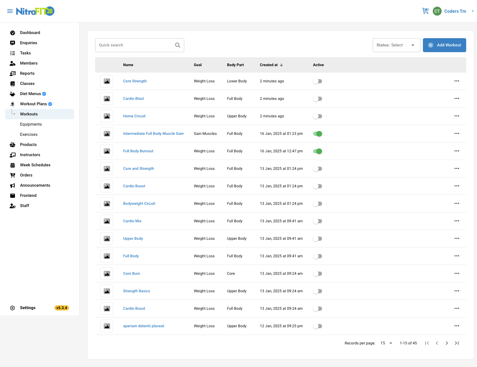Open actions menu for Core Strength row
The image size is (477, 367).
(457, 81)
